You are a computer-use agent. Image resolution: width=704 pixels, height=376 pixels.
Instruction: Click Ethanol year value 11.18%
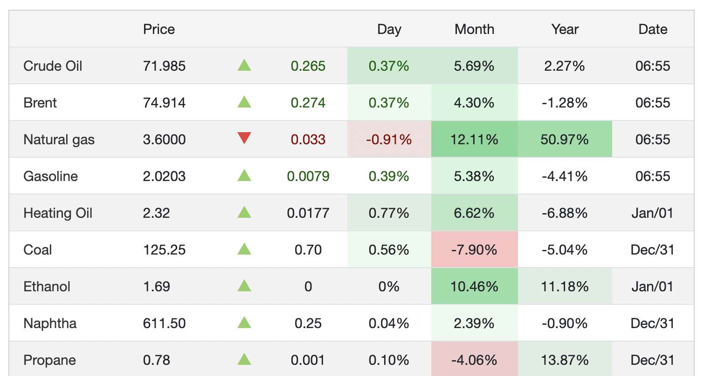point(565,287)
